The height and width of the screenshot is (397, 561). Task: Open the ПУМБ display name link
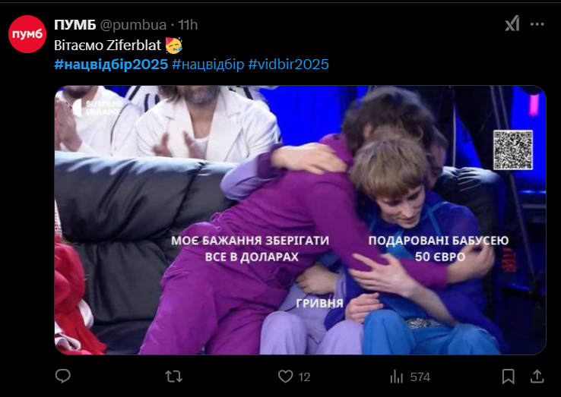coord(75,24)
